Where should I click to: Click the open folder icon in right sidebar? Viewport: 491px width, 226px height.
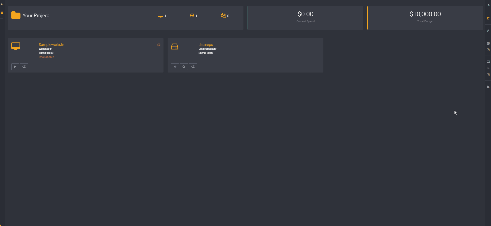[488, 87]
